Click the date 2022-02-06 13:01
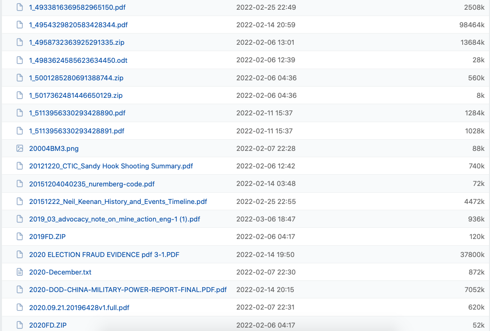The image size is (490, 331). coord(265,42)
